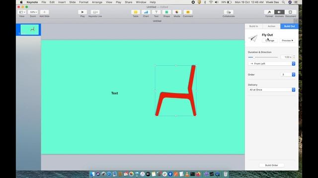
Task: Click the Vivek Das user menu
Action: [x=273, y=2]
